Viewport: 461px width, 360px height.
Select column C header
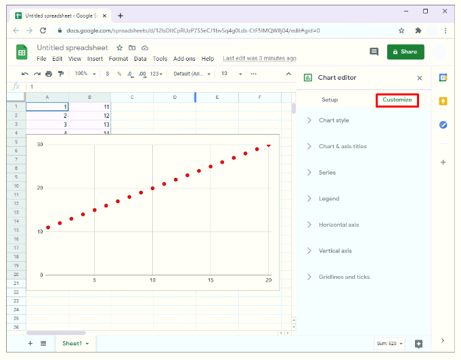point(132,97)
